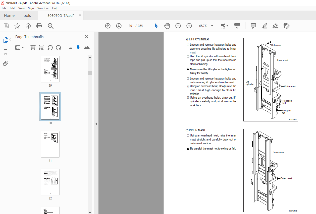Open the Bookmarks pane
The image size is (316, 214).
tap(6, 52)
